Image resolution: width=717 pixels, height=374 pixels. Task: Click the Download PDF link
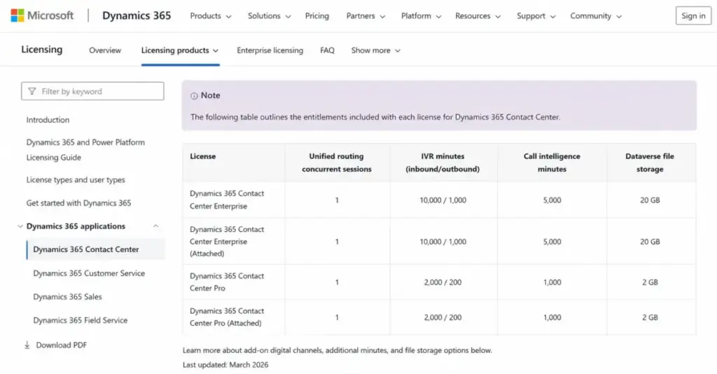(x=62, y=345)
